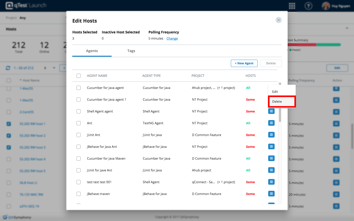Select the JBehave for Java Ant checkbox
Screen dimensions: 354x221
point(79,147)
